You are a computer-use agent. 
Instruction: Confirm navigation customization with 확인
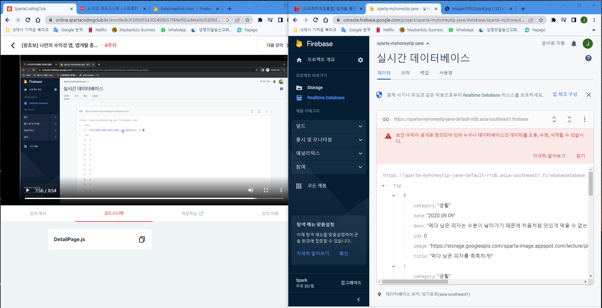pyautogui.click(x=344, y=254)
